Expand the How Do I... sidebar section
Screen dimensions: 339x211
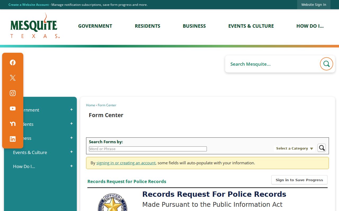coord(72,166)
